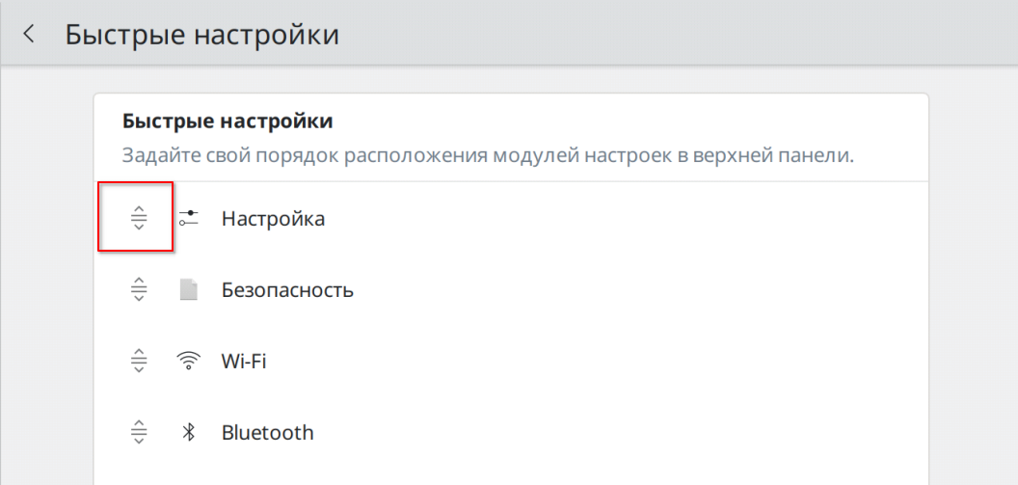Select the Настройка module label

pos(273,219)
